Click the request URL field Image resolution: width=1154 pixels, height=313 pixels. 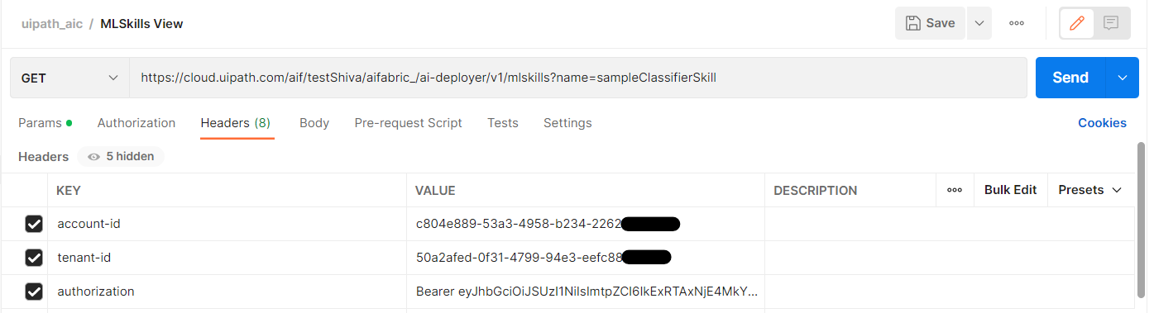(578, 78)
